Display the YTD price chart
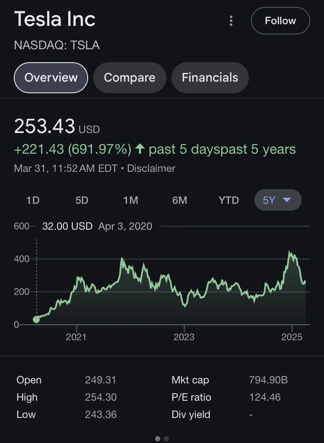324x443 pixels. [x=229, y=200]
